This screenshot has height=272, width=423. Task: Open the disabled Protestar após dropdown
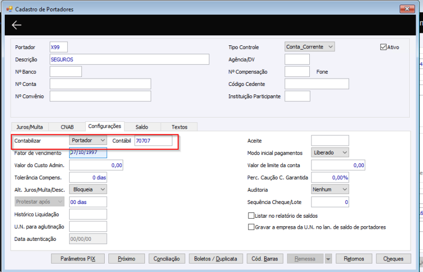(39, 202)
